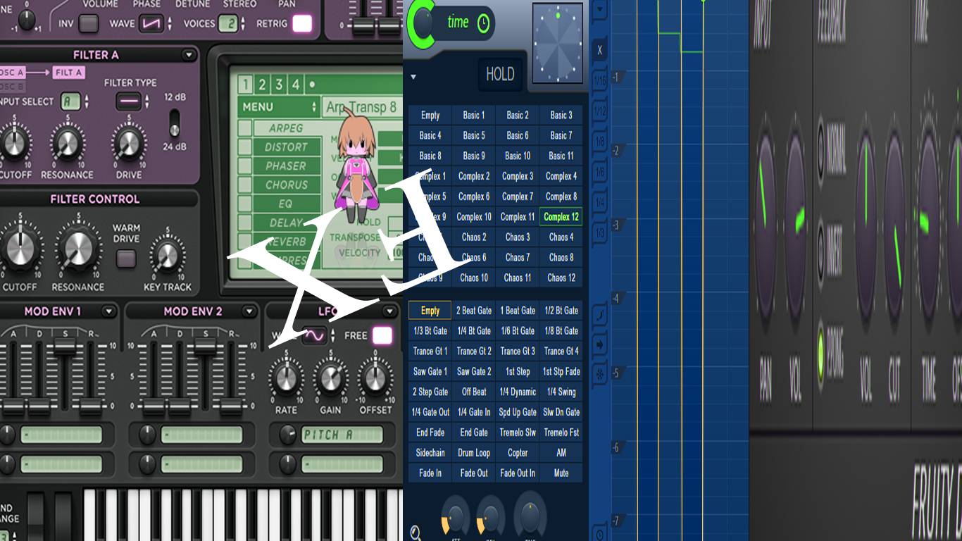The image size is (962, 541).
Task: Click the magnifier icon below the gate presets
Action: 416,533
